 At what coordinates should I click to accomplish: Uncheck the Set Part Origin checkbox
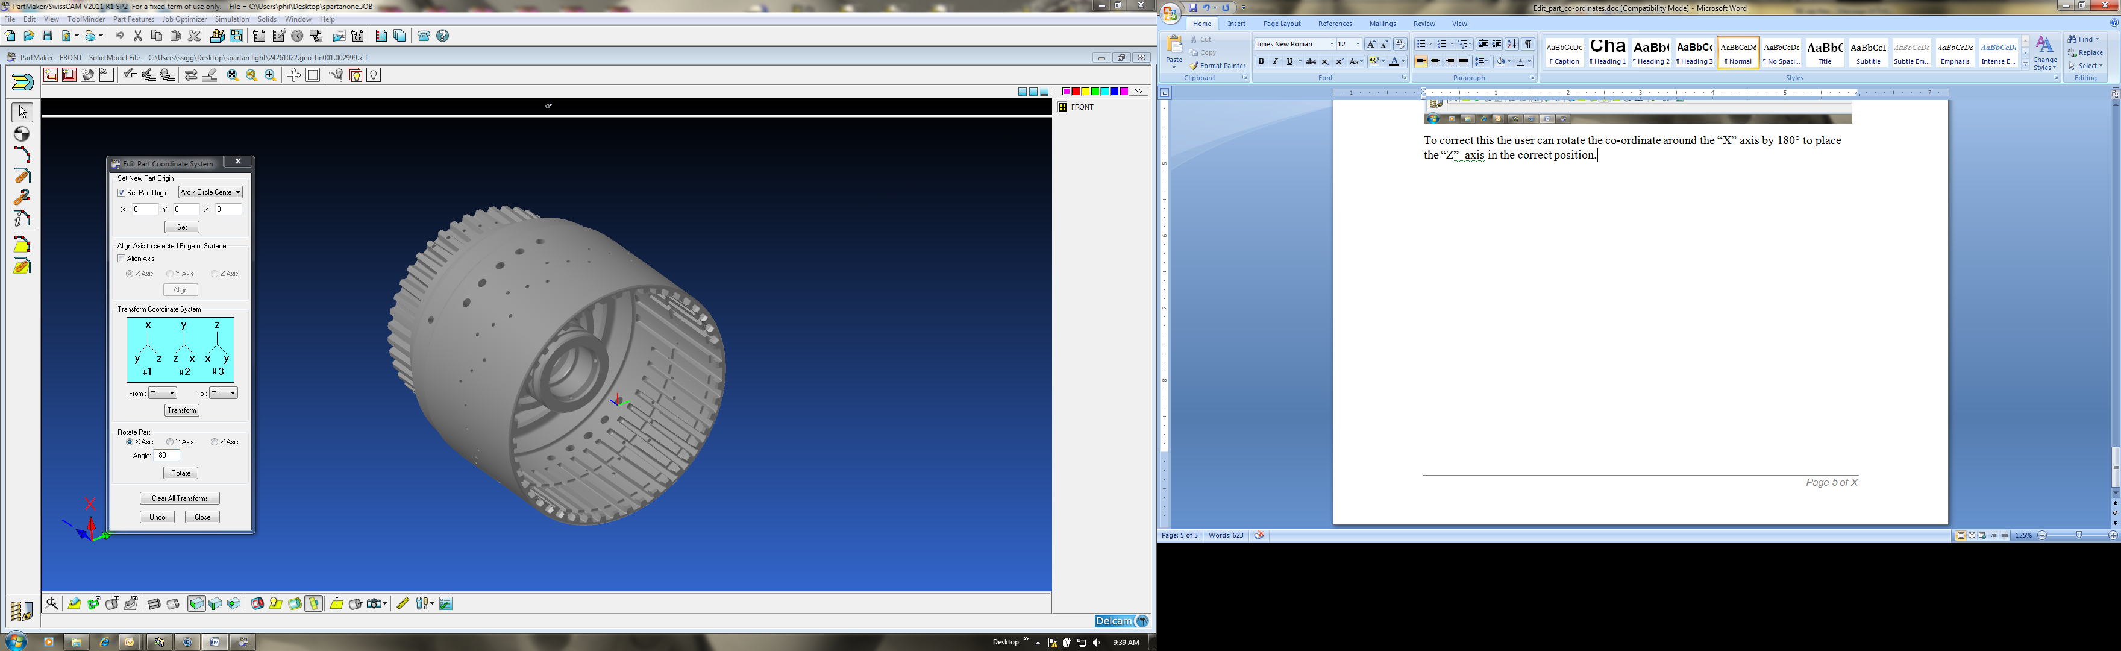tap(122, 193)
